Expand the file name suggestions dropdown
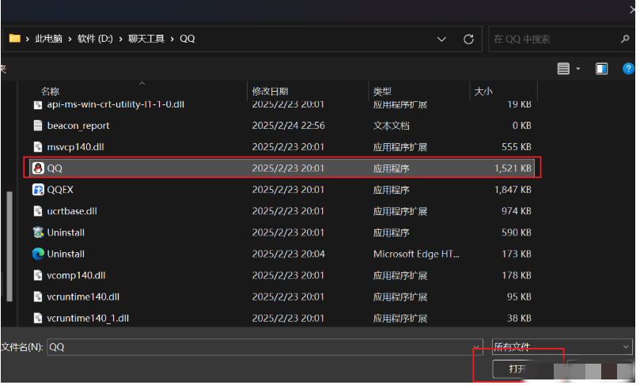The width and height of the screenshot is (640, 385). pos(476,347)
